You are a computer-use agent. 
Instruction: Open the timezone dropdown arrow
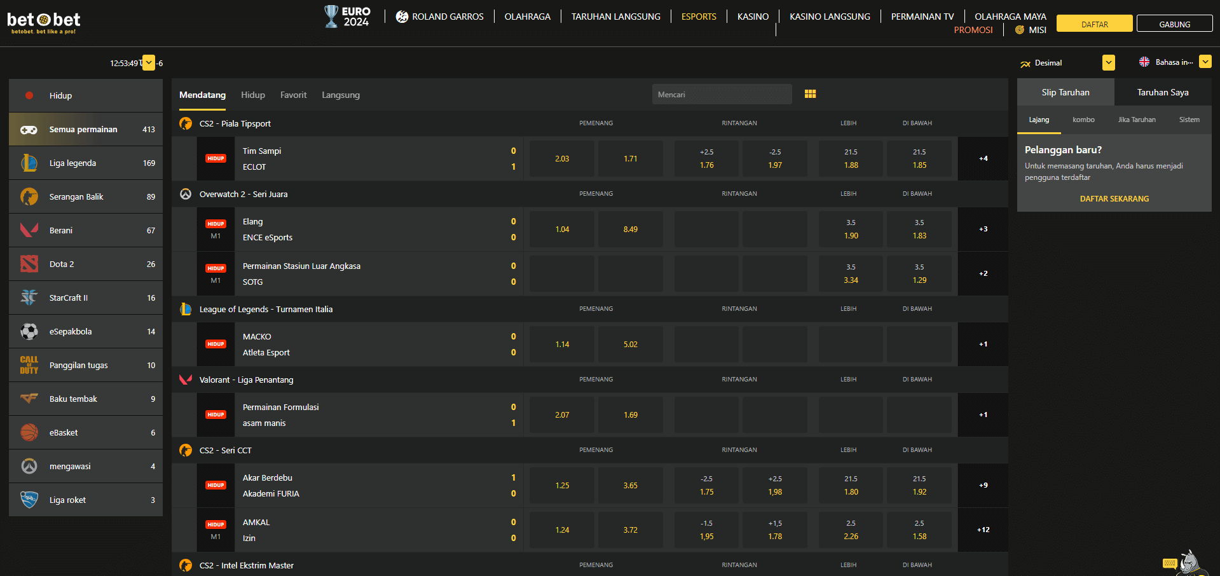tap(149, 62)
